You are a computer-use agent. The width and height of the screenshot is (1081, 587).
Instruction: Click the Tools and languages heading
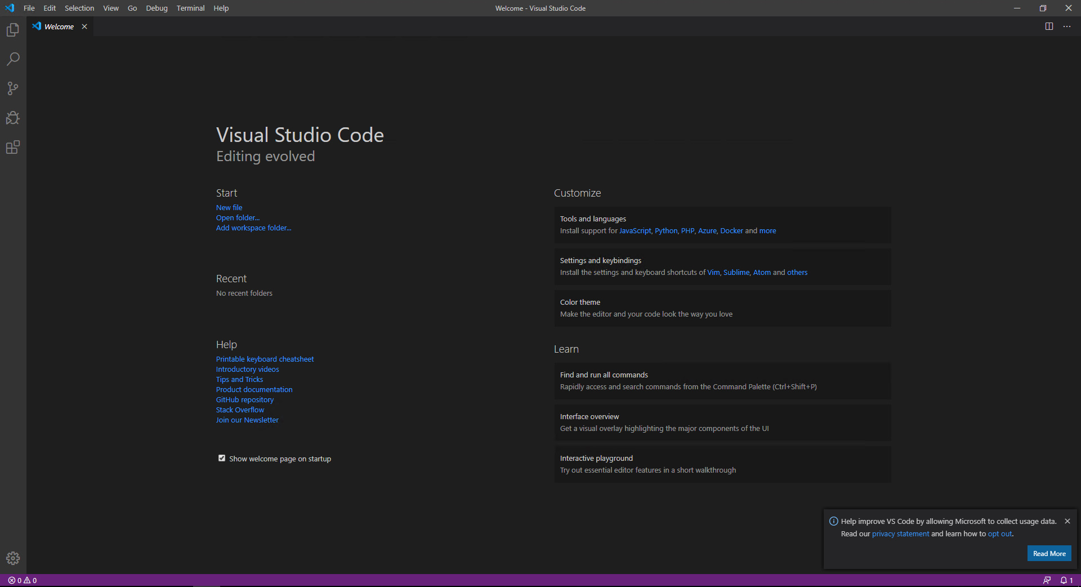(593, 219)
